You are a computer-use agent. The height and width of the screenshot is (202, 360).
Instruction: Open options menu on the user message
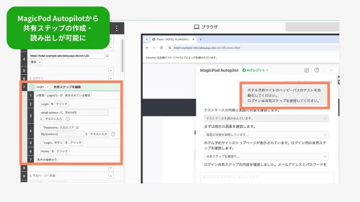click(x=331, y=82)
